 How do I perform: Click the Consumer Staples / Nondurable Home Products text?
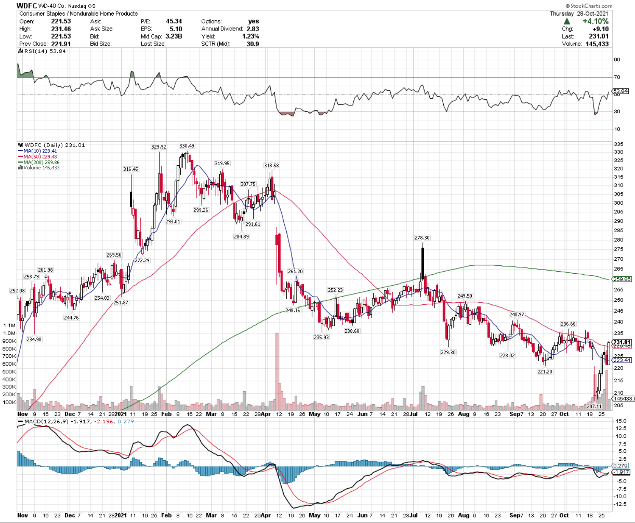click(78, 14)
